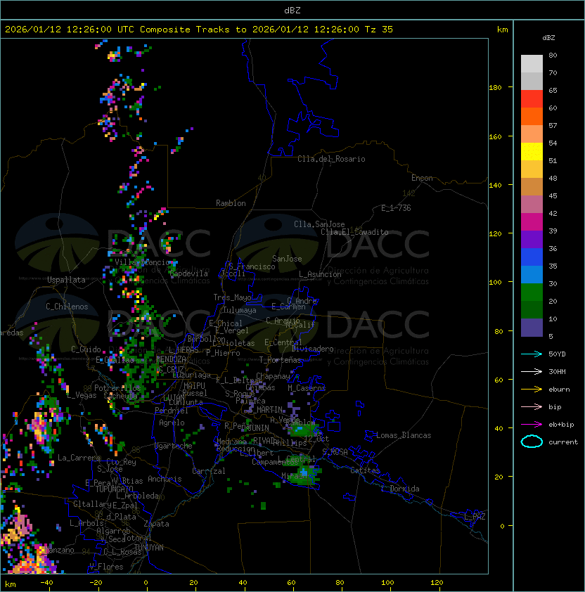Click the magenta eb+bip arrow in legend
This screenshot has height=592, width=585.
532,425
